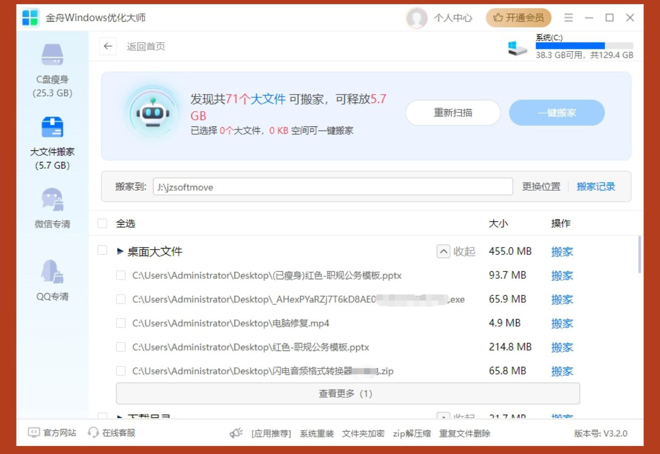The width and height of the screenshot is (660, 454).
Task: Click the 金舟Windows优化大师 app logo
Action: point(30,18)
